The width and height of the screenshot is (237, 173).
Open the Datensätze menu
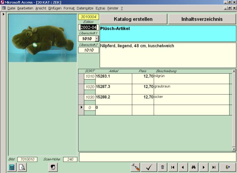85,8
